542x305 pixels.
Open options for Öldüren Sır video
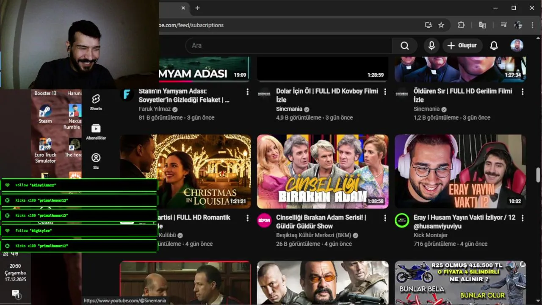523,91
